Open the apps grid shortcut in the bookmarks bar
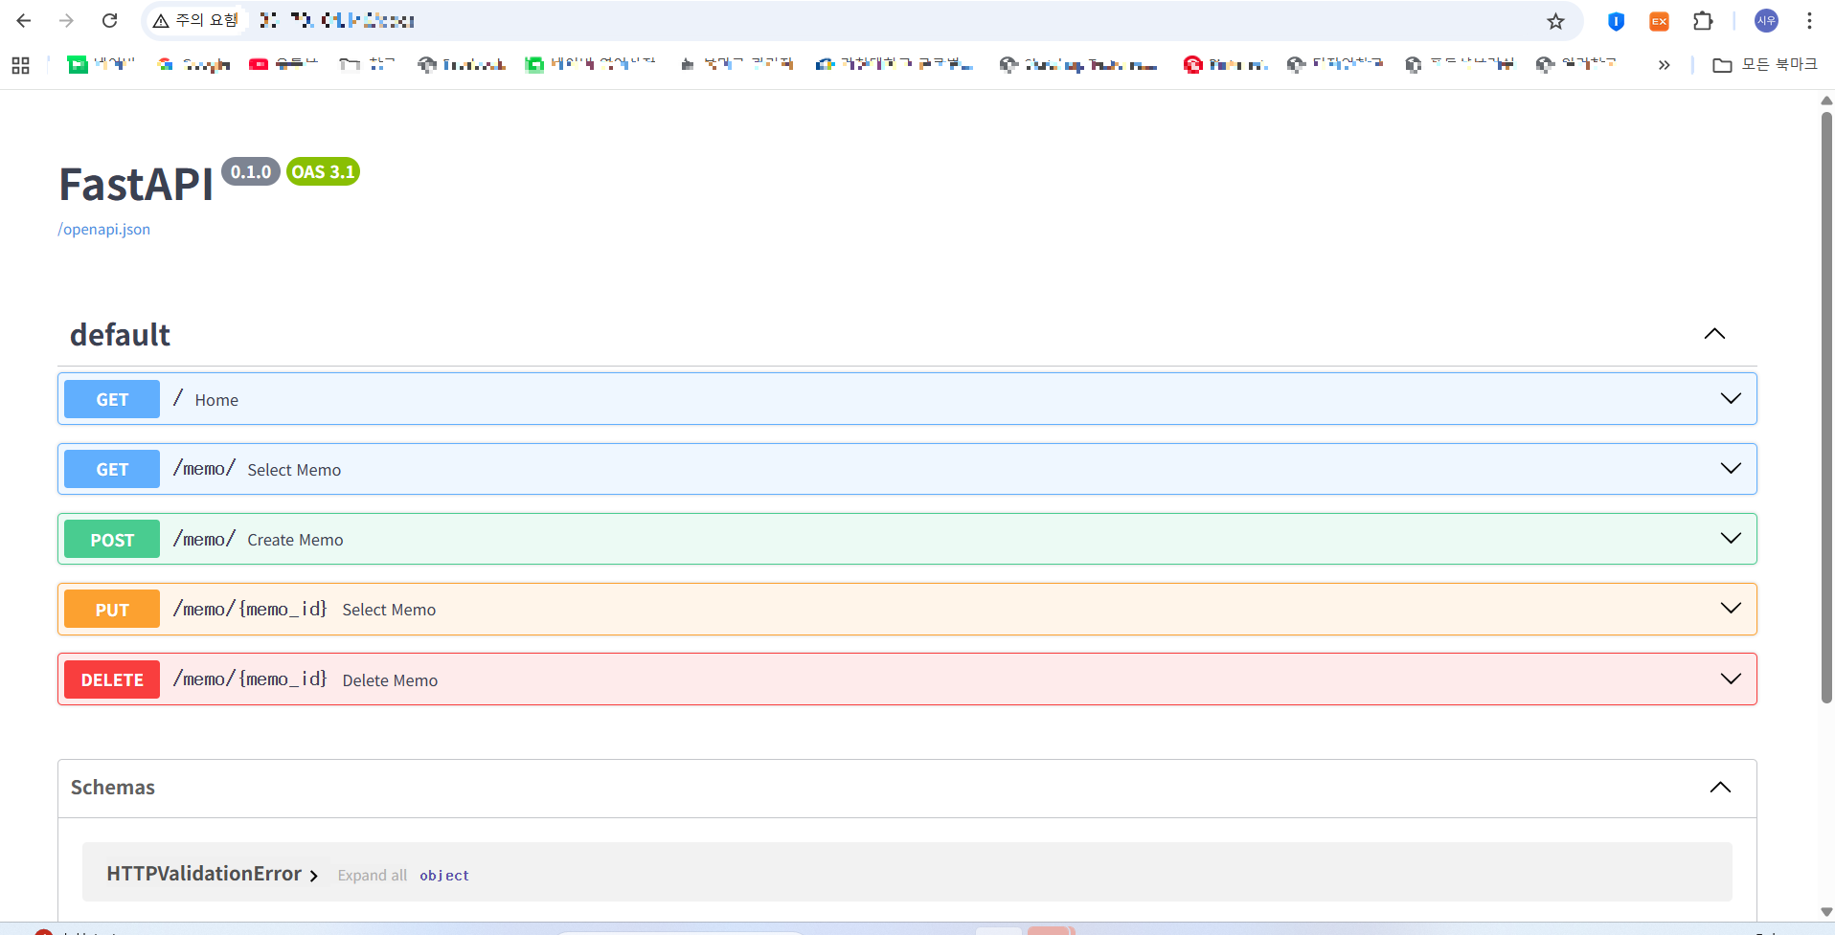This screenshot has width=1835, height=935. 21,65
